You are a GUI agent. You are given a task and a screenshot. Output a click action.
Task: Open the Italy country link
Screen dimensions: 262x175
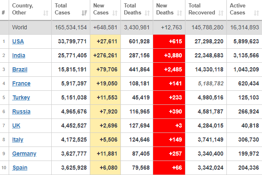click(x=18, y=140)
